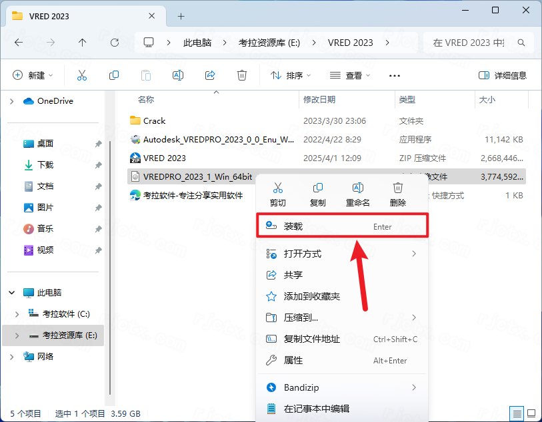
Task: Toggle the details pane button
Action: pos(503,75)
